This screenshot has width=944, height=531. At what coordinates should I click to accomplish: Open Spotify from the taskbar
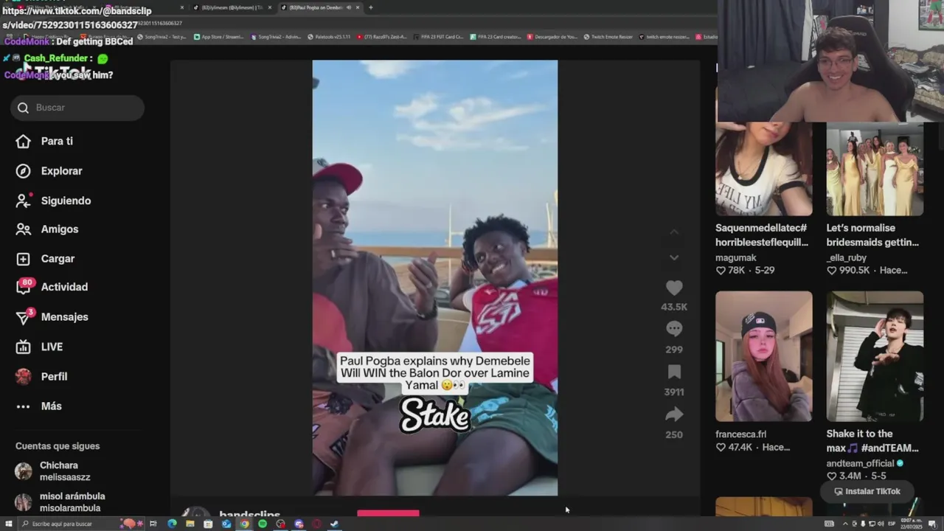click(x=263, y=524)
